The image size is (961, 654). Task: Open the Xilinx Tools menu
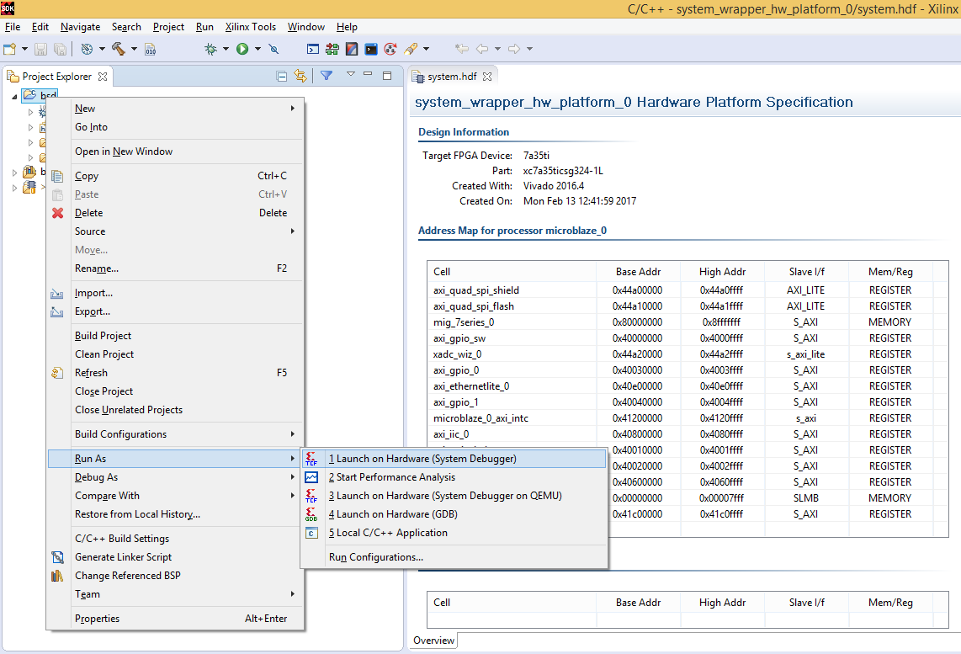[251, 27]
